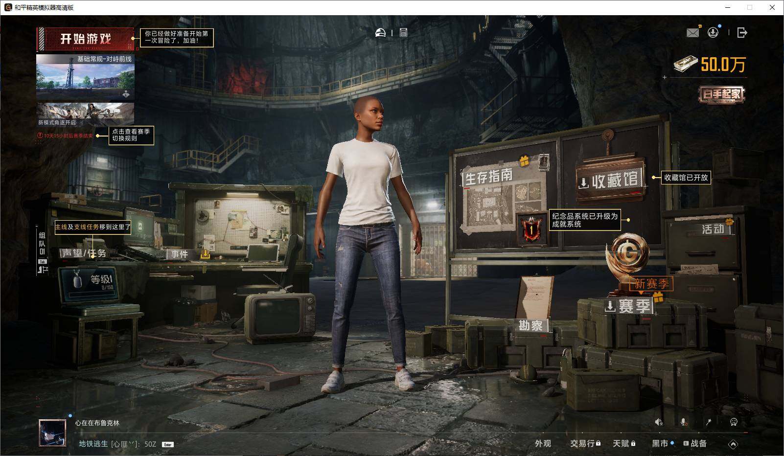Click the player avatar thumbnail
The height and width of the screenshot is (456, 784).
pos(52,433)
